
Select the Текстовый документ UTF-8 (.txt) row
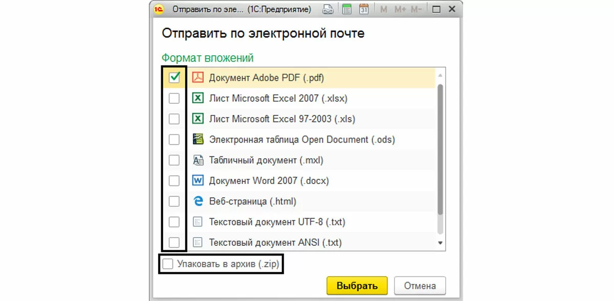coord(277,222)
